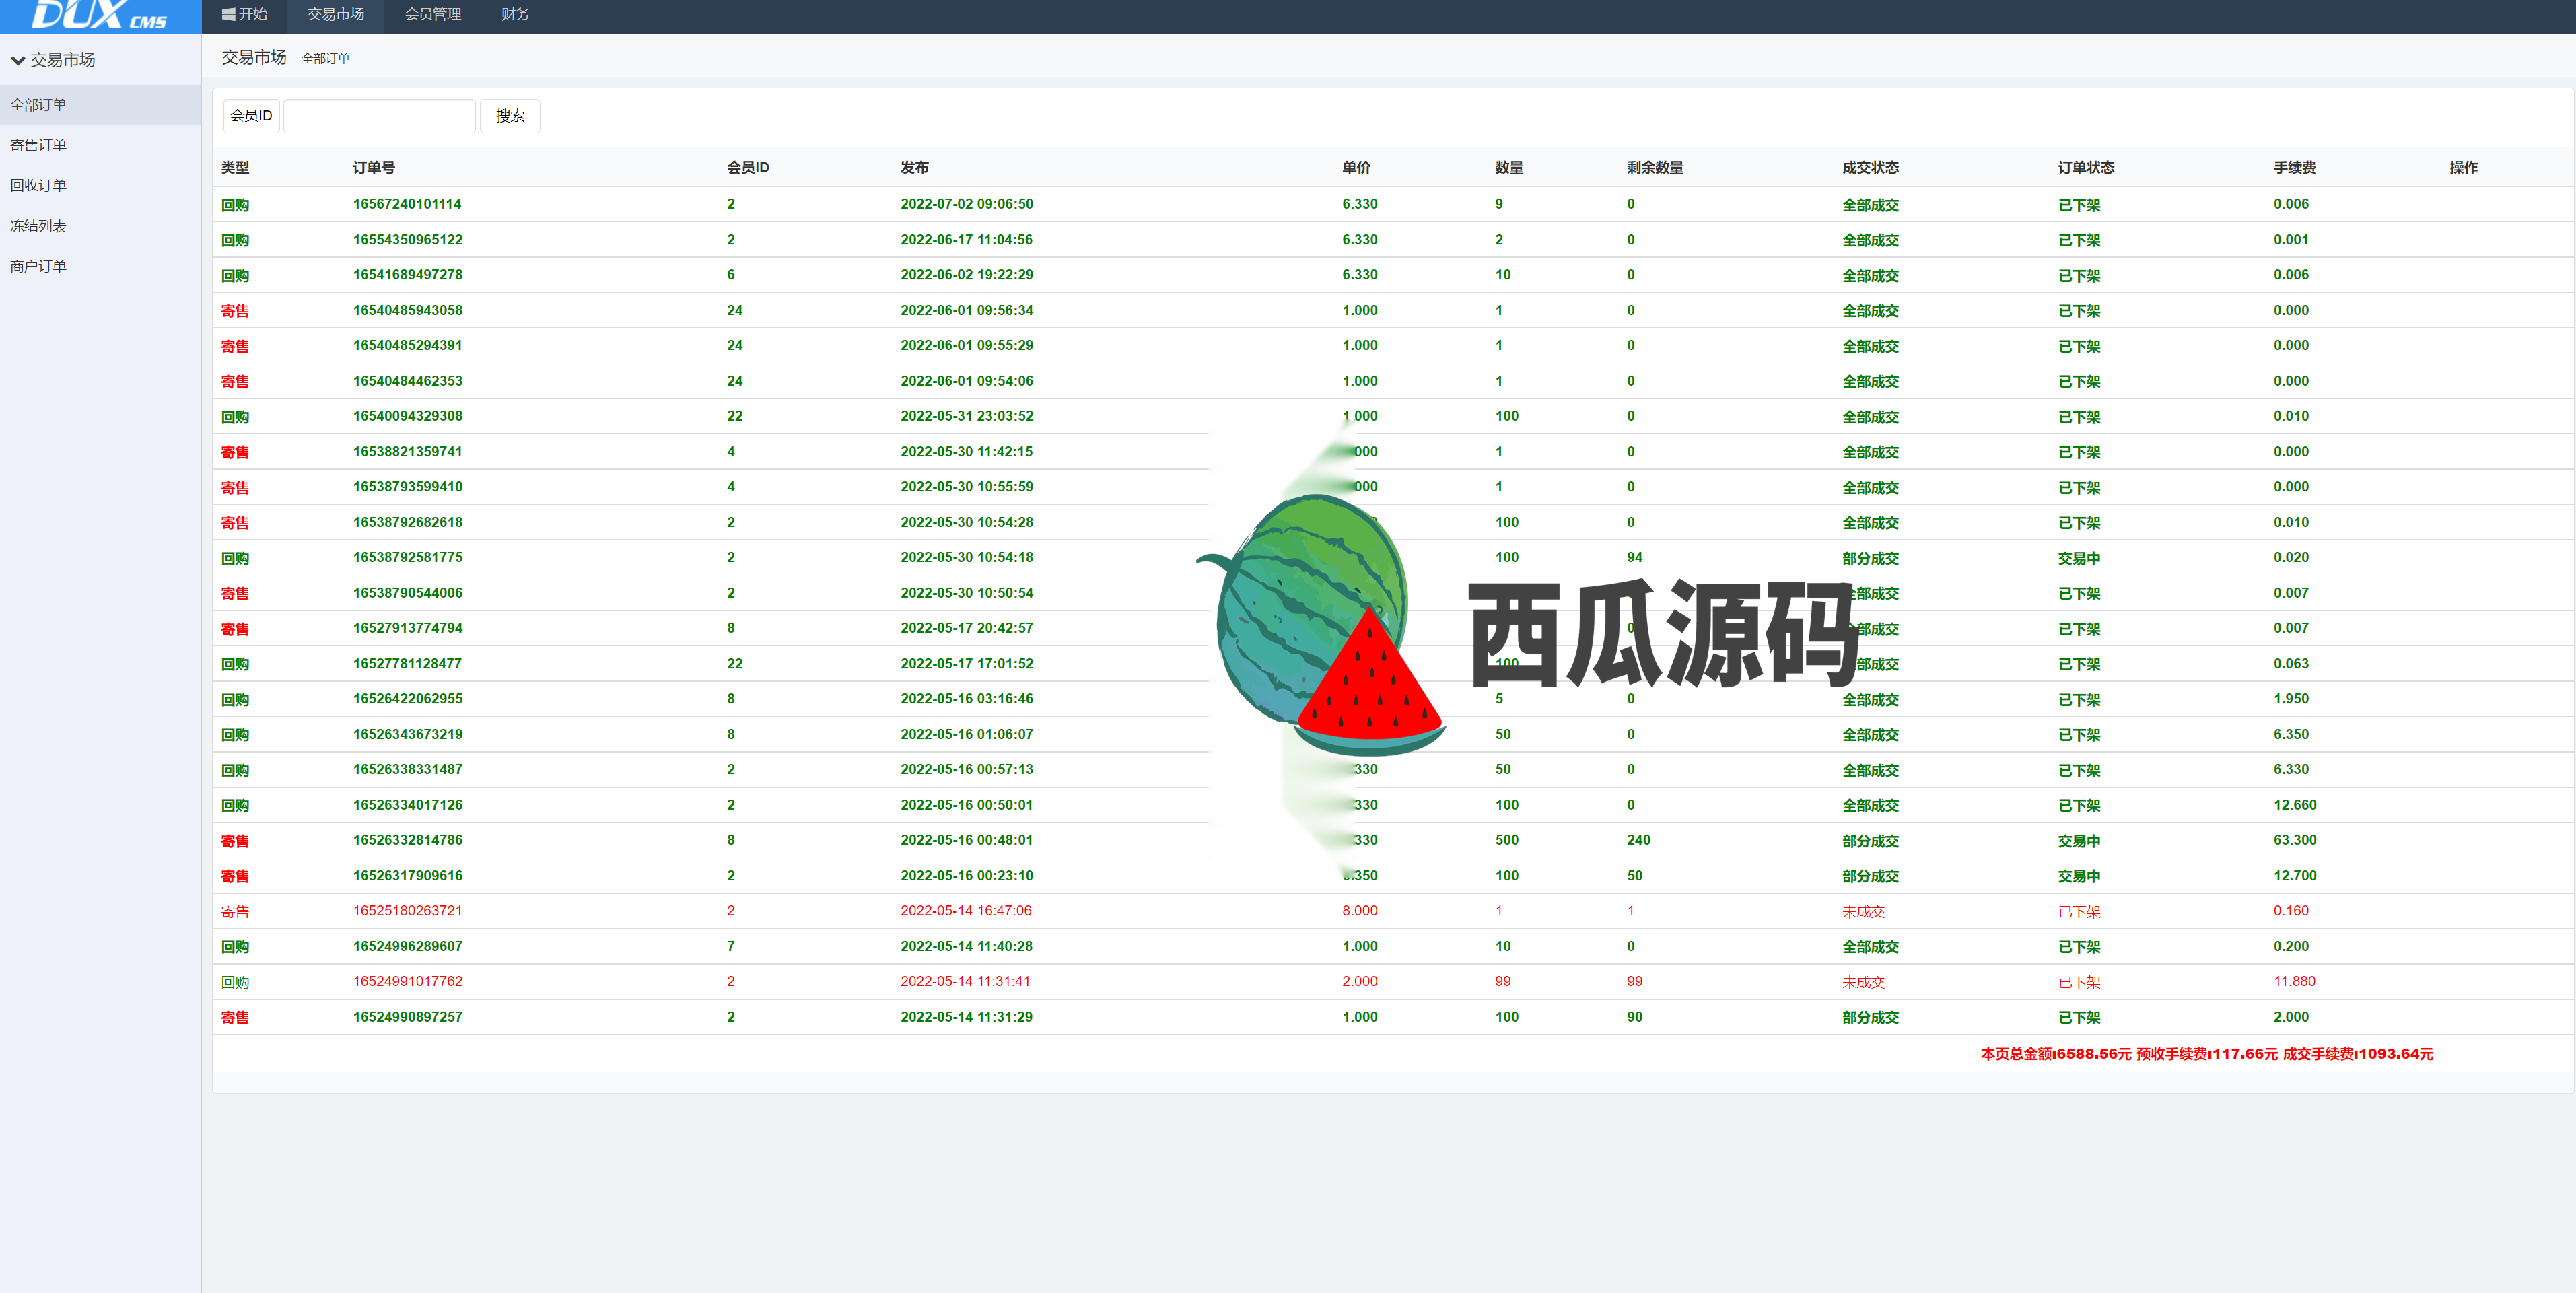Click the 会员ID label button
Viewport: 2576px width, 1293px height.
pos(251,116)
